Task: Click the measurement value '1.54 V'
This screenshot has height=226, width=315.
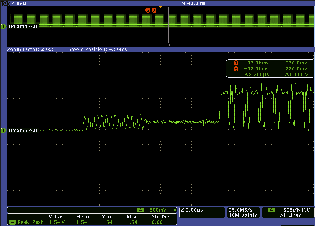Action: (57, 222)
